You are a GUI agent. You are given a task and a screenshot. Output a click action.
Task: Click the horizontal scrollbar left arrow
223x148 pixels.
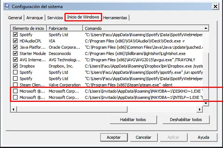pyautogui.click(x=14, y=109)
